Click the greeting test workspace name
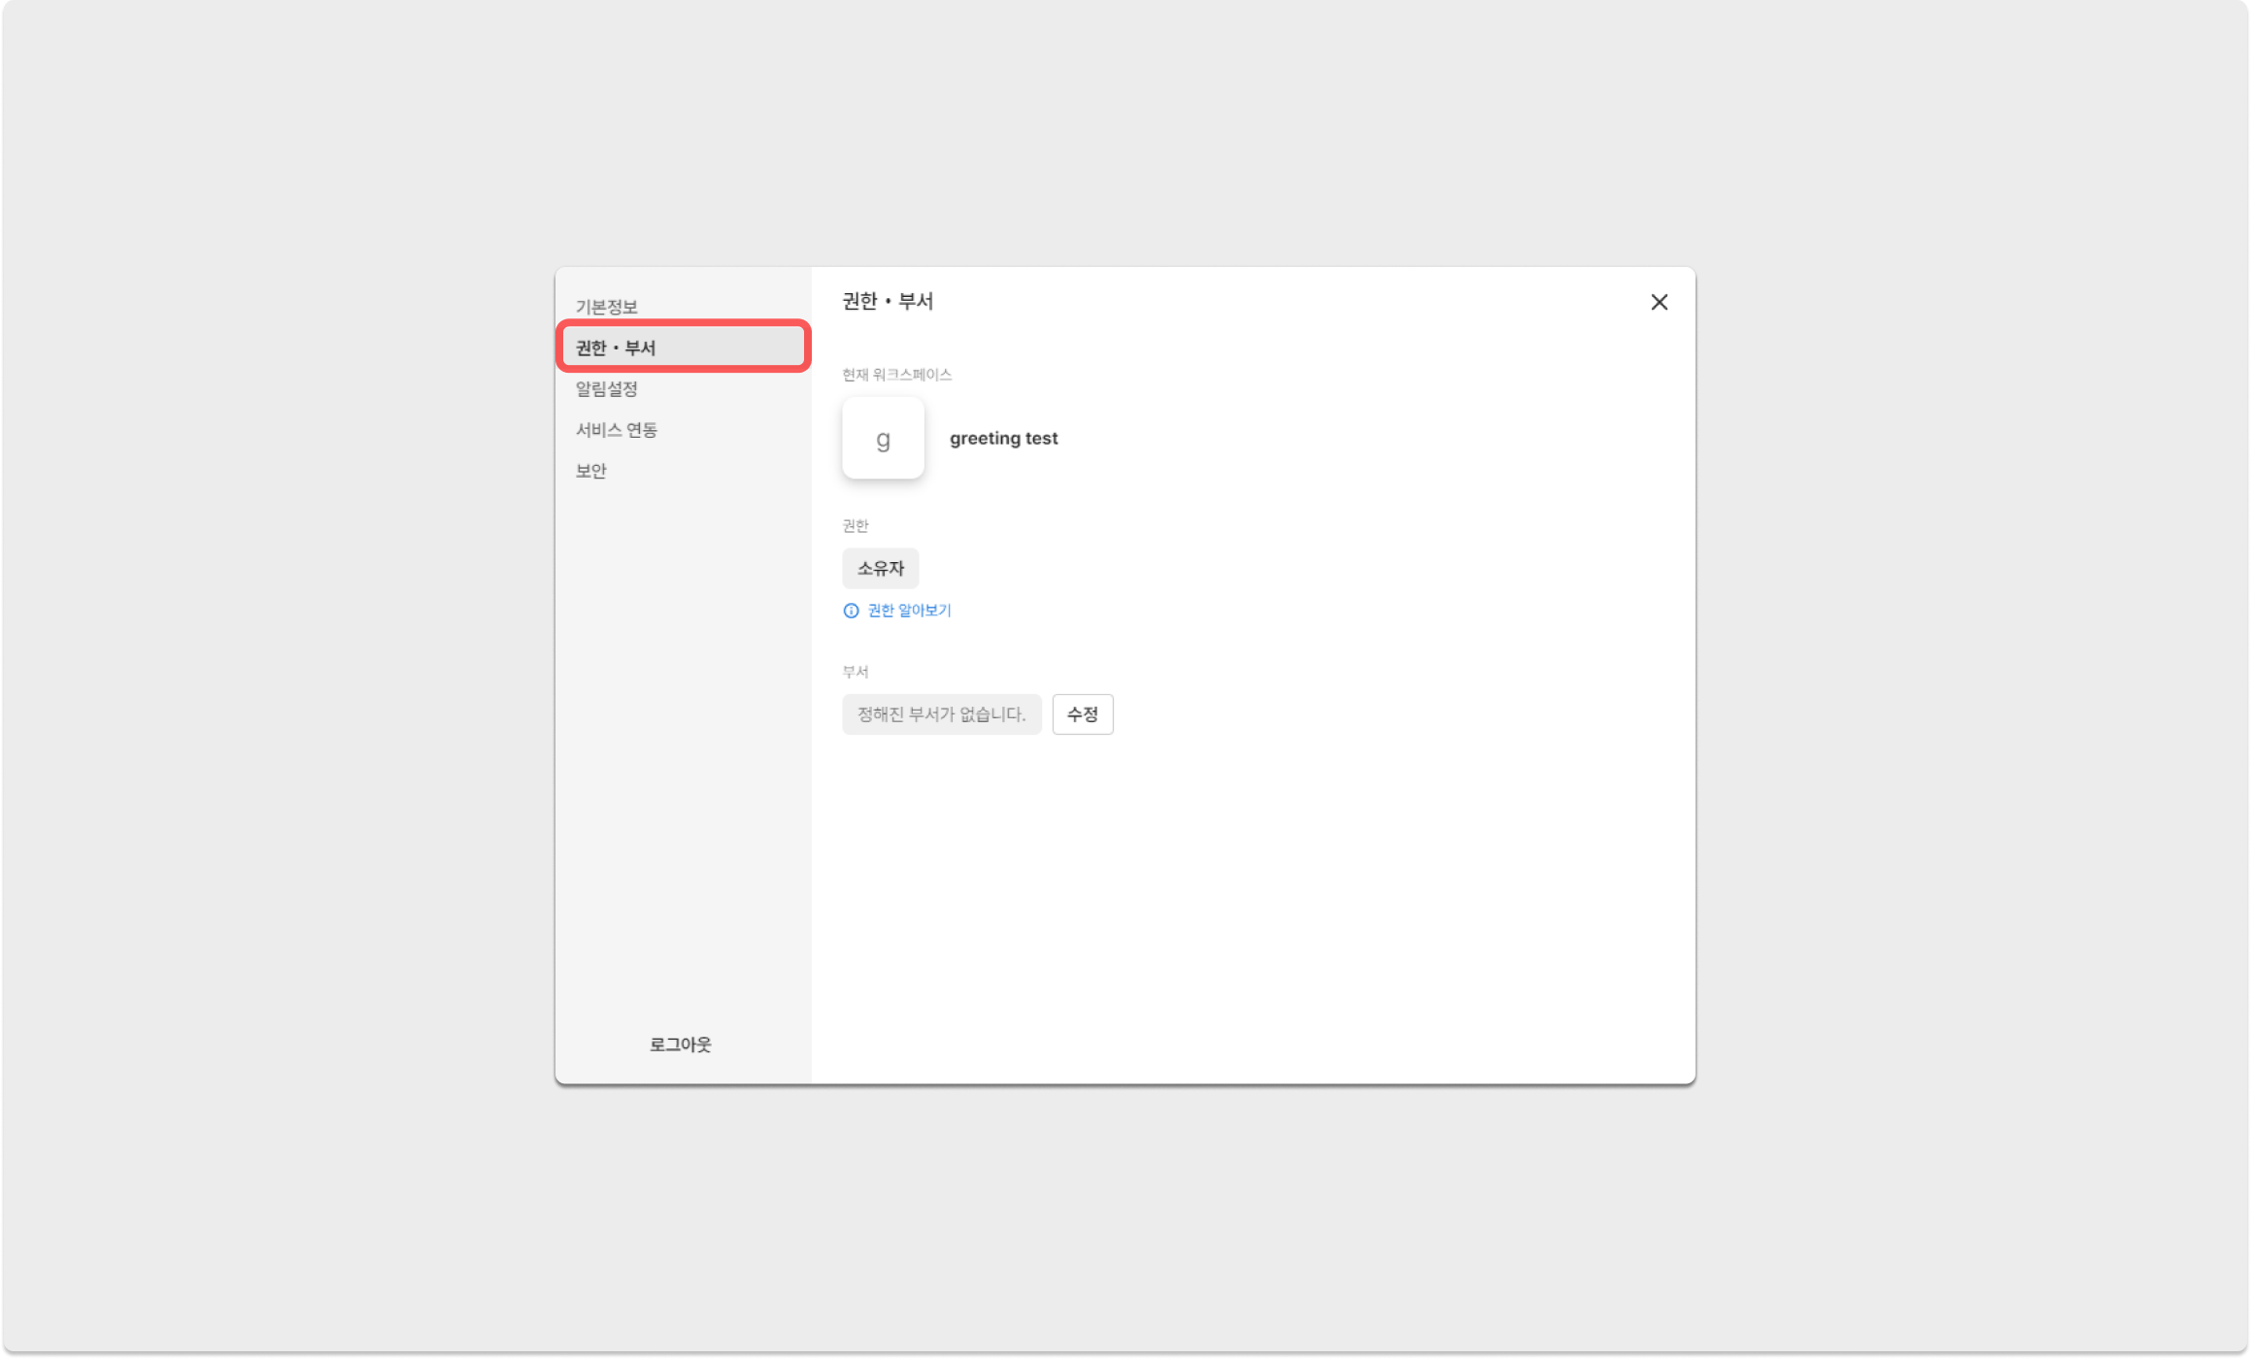This screenshot has width=2251, height=1359. tap(1003, 439)
